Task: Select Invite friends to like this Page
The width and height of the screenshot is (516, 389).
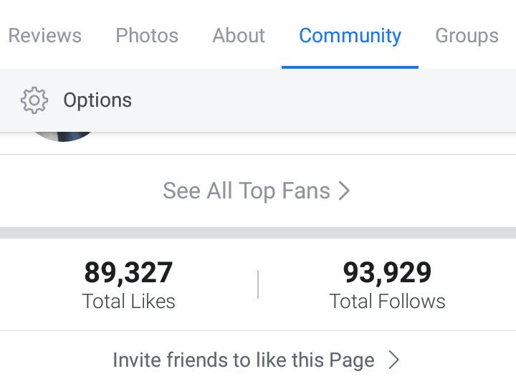Action: [x=244, y=360]
